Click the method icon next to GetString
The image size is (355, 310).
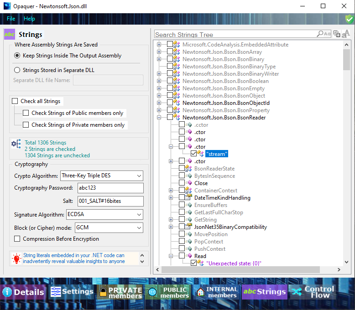coord(189,219)
